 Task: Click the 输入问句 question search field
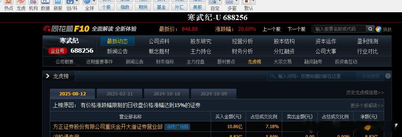tap(312, 76)
